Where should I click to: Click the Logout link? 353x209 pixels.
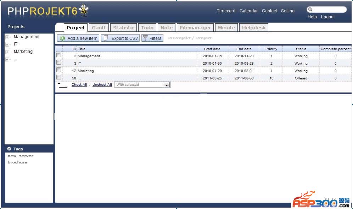coord(328,17)
